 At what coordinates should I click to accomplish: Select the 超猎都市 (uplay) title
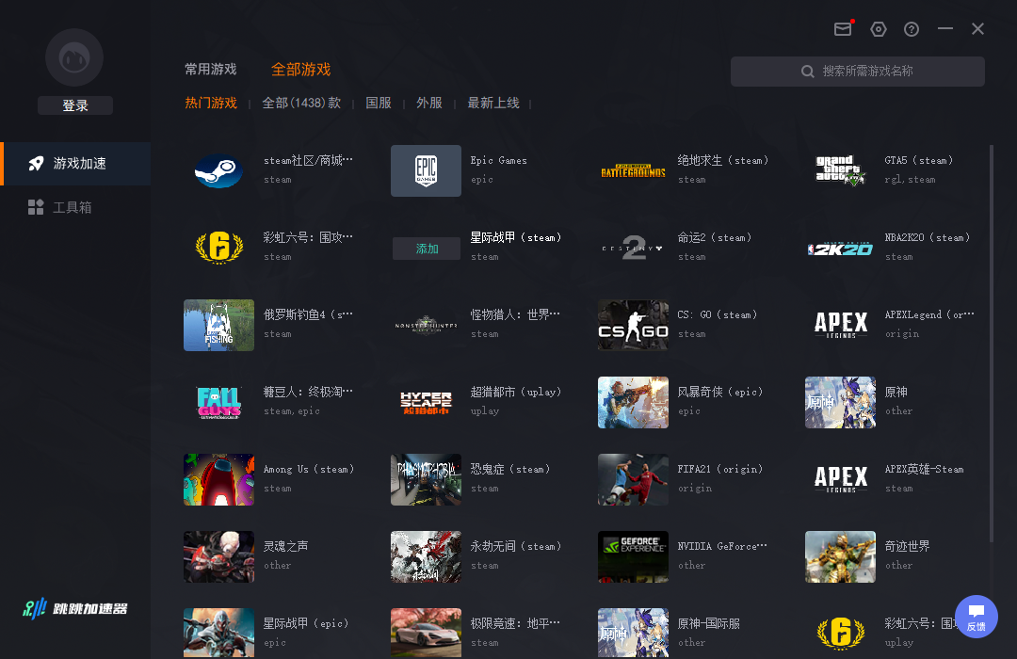[516, 392]
